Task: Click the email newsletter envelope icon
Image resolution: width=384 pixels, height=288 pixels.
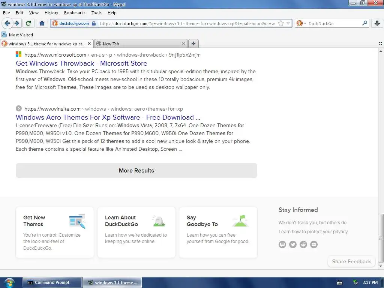Action: click(x=314, y=244)
